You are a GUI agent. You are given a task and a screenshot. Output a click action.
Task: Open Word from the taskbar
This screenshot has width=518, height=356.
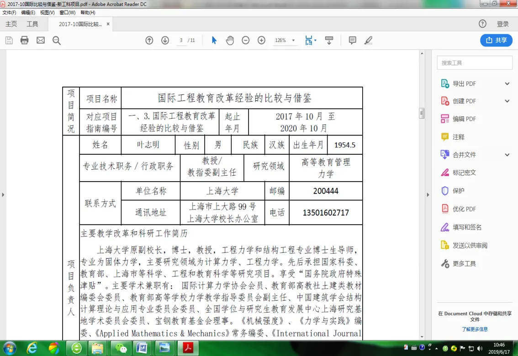[142, 348]
